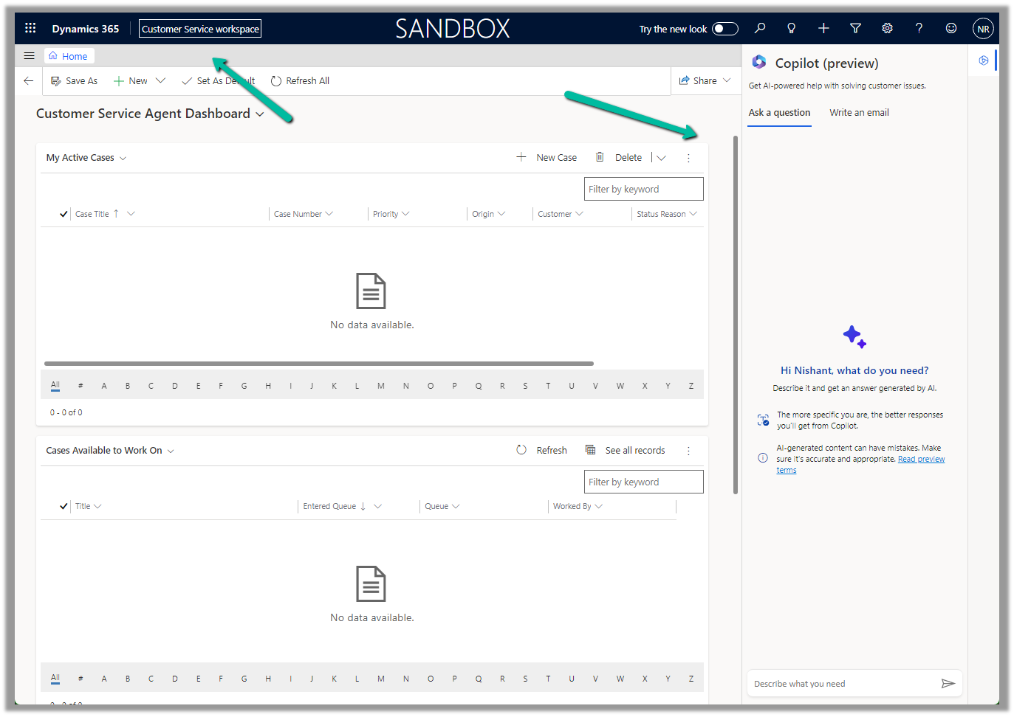The width and height of the screenshot is (1014, 717).
Task: Expand the Customer Service Agent Dashboard selector
Action: (259, 114)
